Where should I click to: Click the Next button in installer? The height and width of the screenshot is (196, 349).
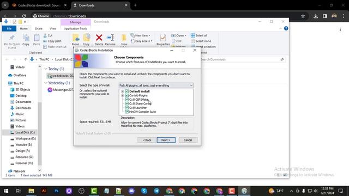click(166, 140)
